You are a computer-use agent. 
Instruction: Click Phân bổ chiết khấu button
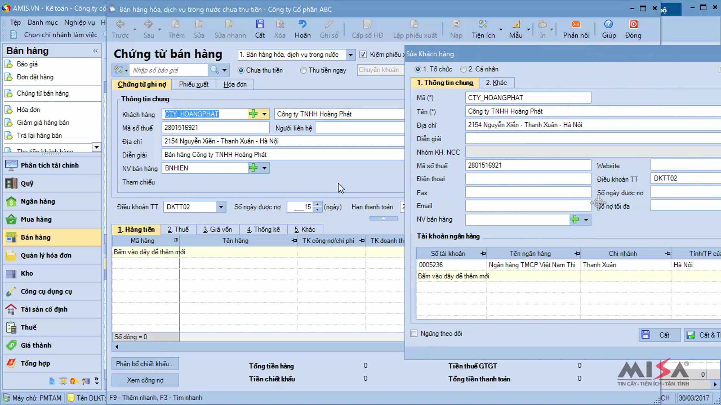pyautogui.click(x=145, y=364)
